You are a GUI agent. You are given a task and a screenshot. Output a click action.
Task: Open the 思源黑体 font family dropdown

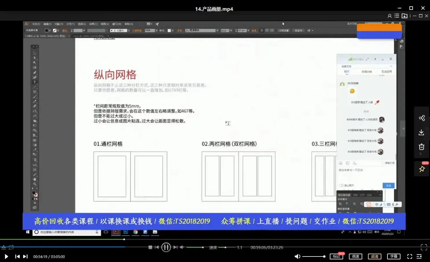(217, 30)
